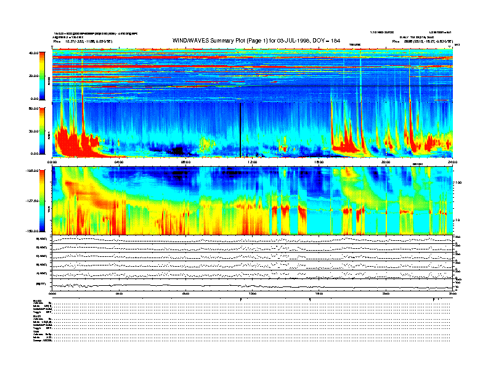Click the -127.50 label on TNR color scale
Image resolution: width=488 pixels, height=377 pixels.
click(32, 201)
